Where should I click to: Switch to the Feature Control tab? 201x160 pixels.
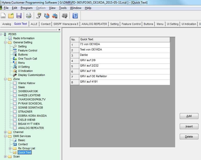coord(131,24)
